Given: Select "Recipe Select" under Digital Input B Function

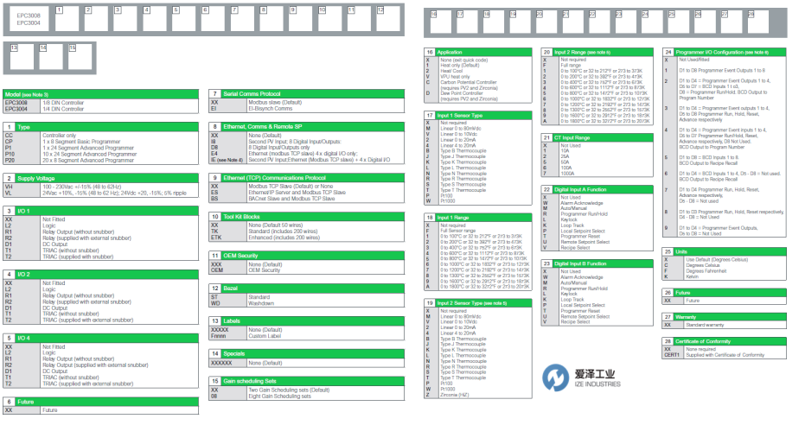Looking at the screenshot, I should (597, 321).
